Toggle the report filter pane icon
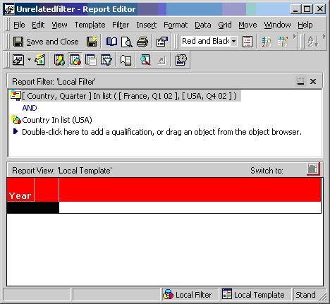The image size is (330, 304). tap(75, 60)
